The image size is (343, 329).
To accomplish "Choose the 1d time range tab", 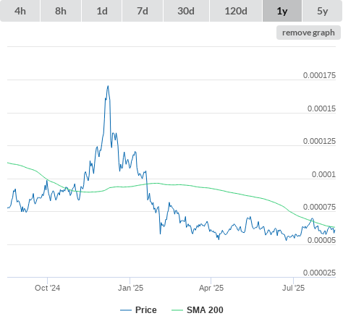I will click(102, 11).
